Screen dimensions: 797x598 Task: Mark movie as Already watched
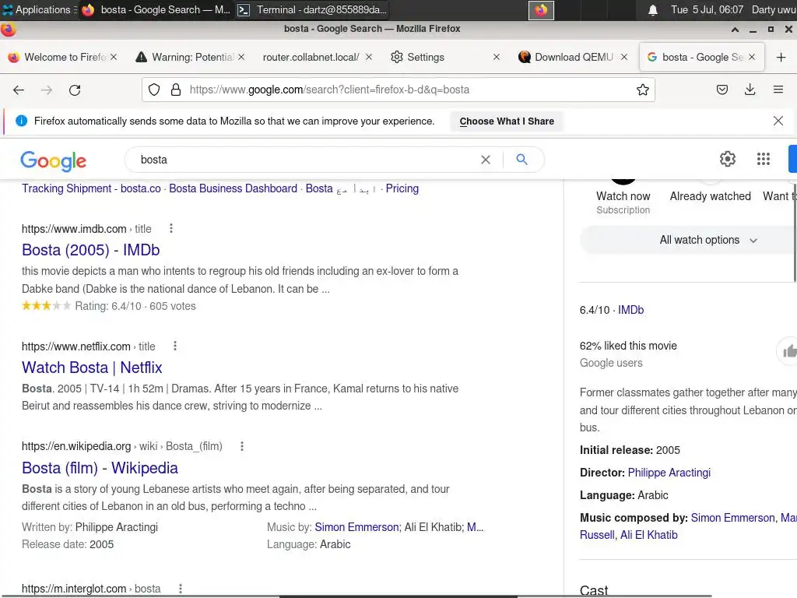(x=710, y=196)
